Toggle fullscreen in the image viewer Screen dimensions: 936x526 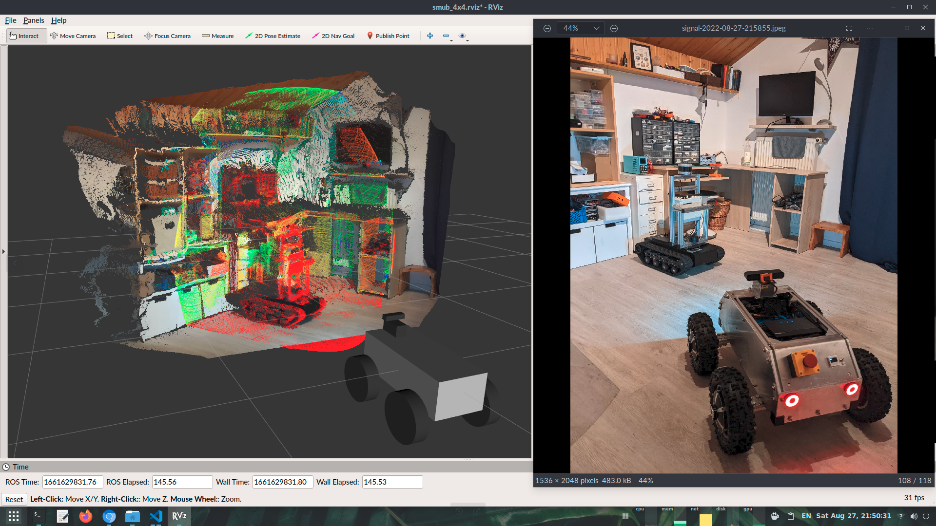849,28
